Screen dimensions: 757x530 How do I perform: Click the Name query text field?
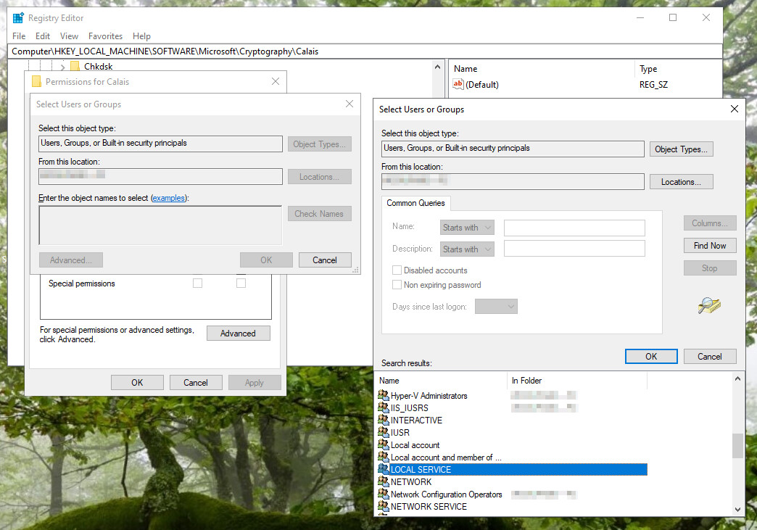tap(574, 228)
